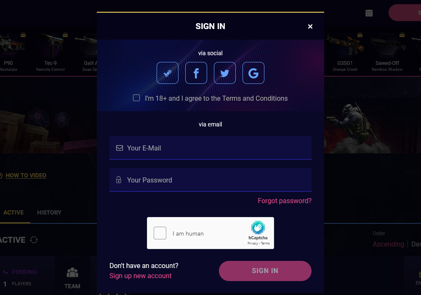Sign in with Steam icon
421x295 pixels.
(168, 73)
